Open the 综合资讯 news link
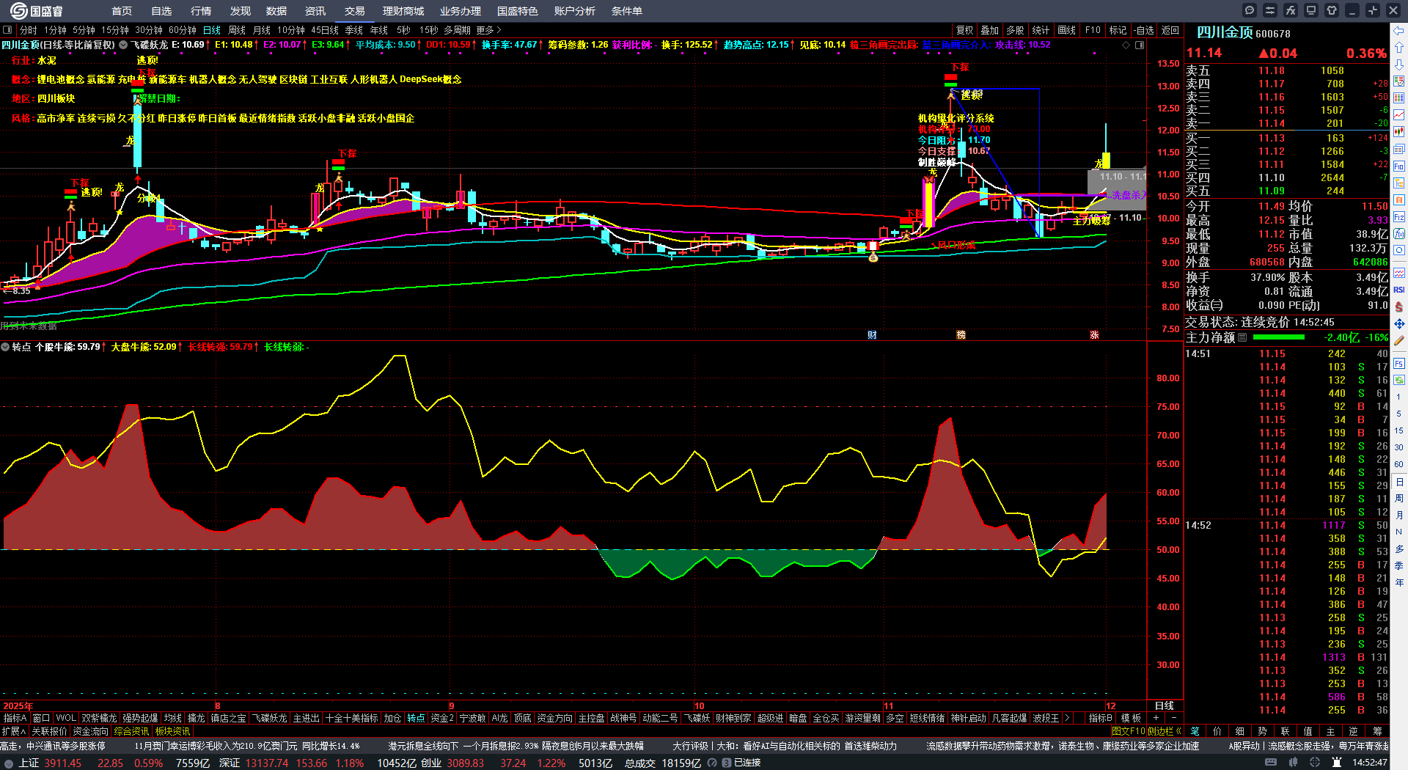 coord(131,731)
